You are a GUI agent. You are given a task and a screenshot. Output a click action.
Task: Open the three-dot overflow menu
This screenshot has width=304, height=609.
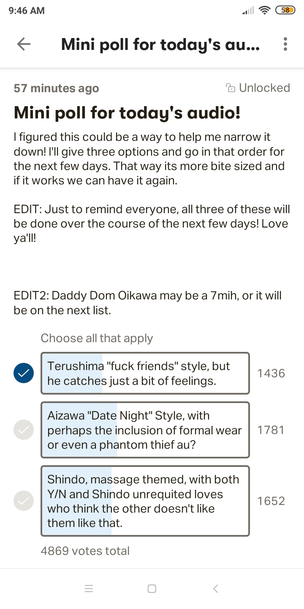285,44
